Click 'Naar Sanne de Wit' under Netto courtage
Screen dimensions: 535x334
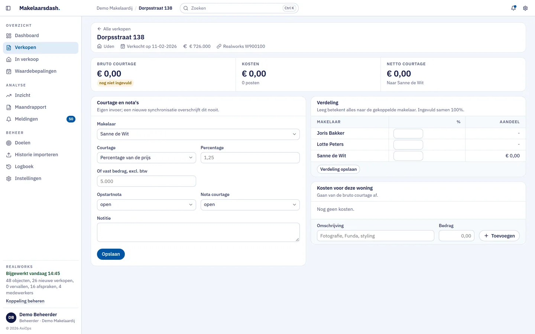click(x=405, y=83)
